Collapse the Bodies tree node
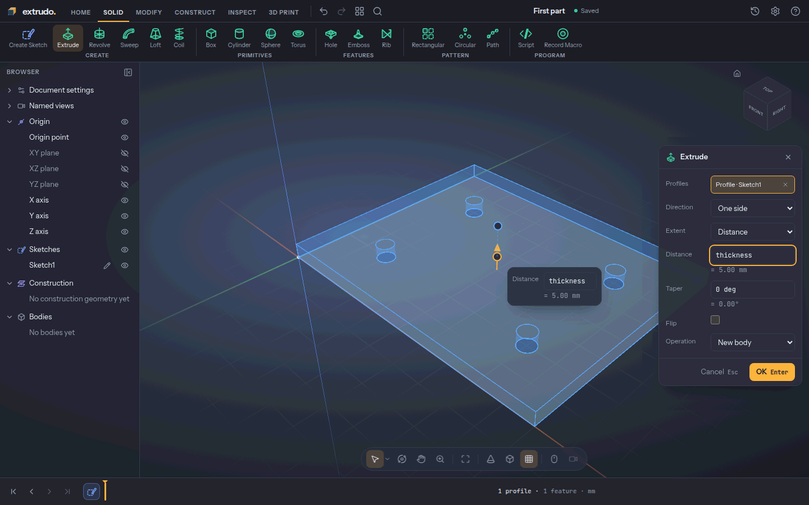809x505 pixels. pyautogui.click(x=10, y=317)
